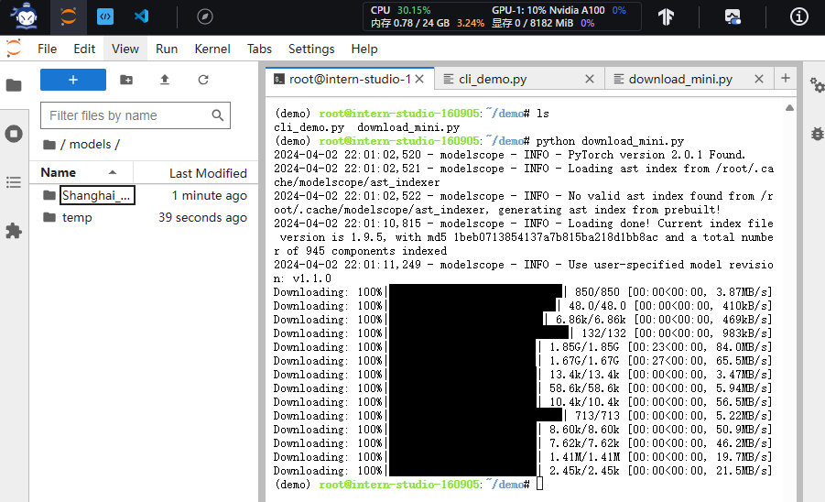Viewport: 825px width, 502px height.
Task: Click the Jupyter logo beside File menu
Action: click(14, 49)
